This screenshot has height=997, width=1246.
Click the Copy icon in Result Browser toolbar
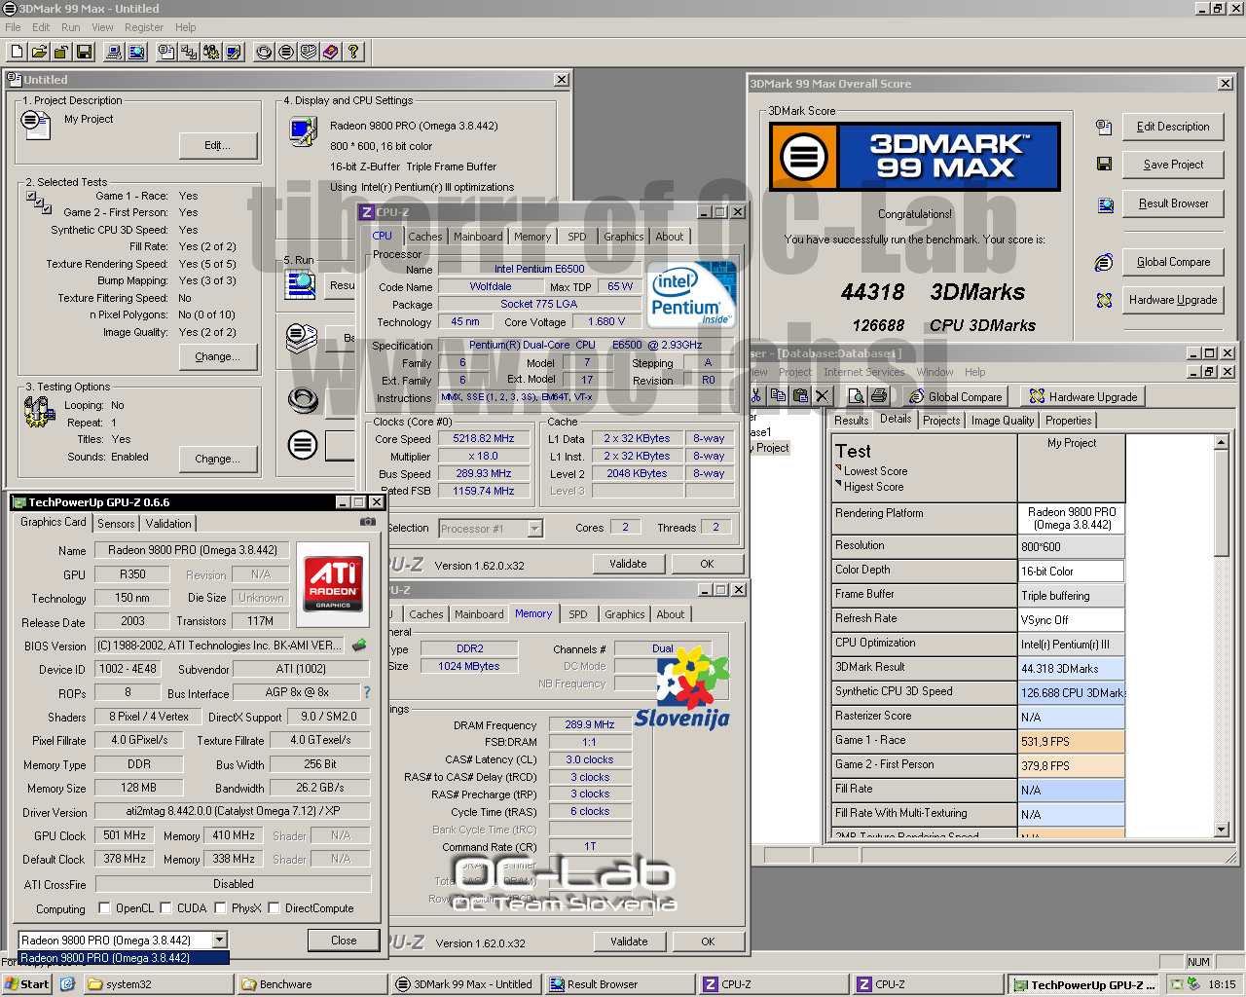(x=778, y=395)
